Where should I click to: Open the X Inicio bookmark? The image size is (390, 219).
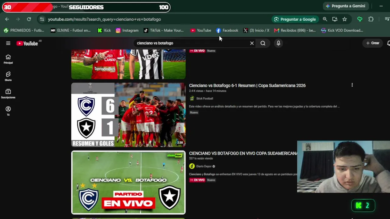(256, 30)
